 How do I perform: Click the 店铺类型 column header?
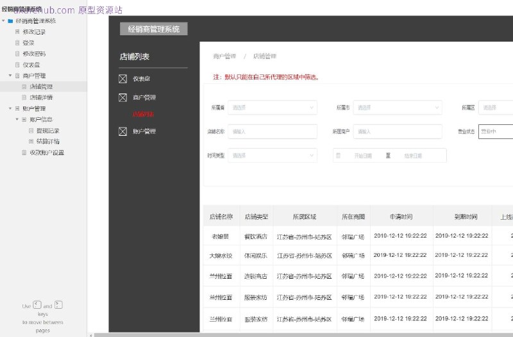(256, 217)
